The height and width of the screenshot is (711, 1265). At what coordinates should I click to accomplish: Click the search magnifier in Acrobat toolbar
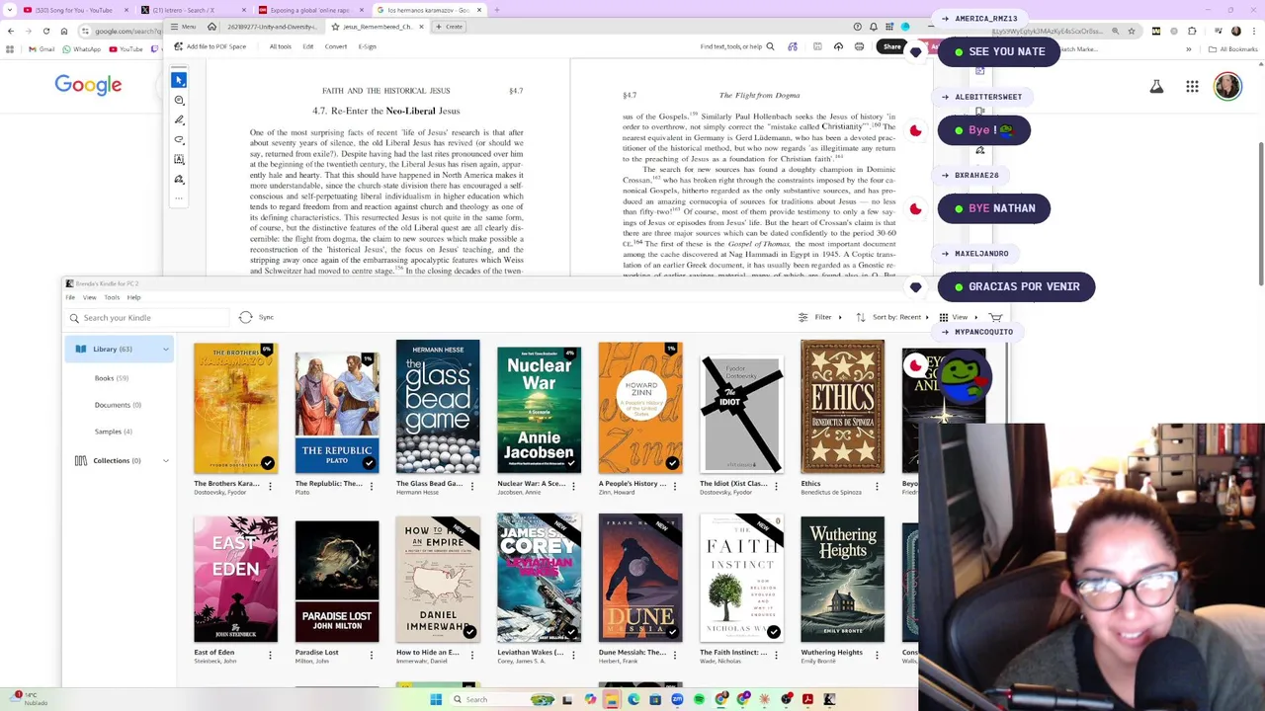770,46
